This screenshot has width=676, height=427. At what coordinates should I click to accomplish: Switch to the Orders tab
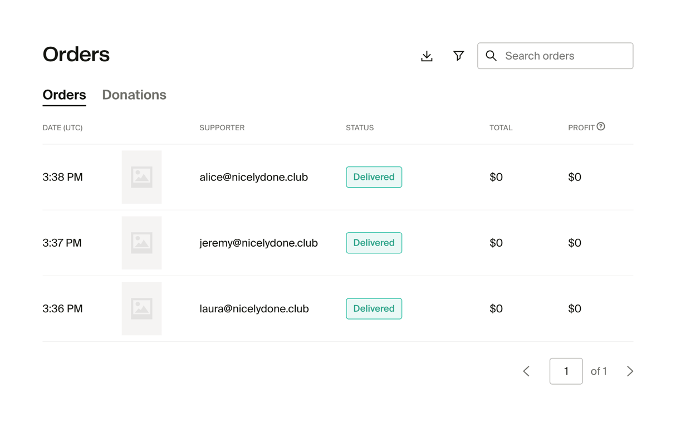click(64, 95)
